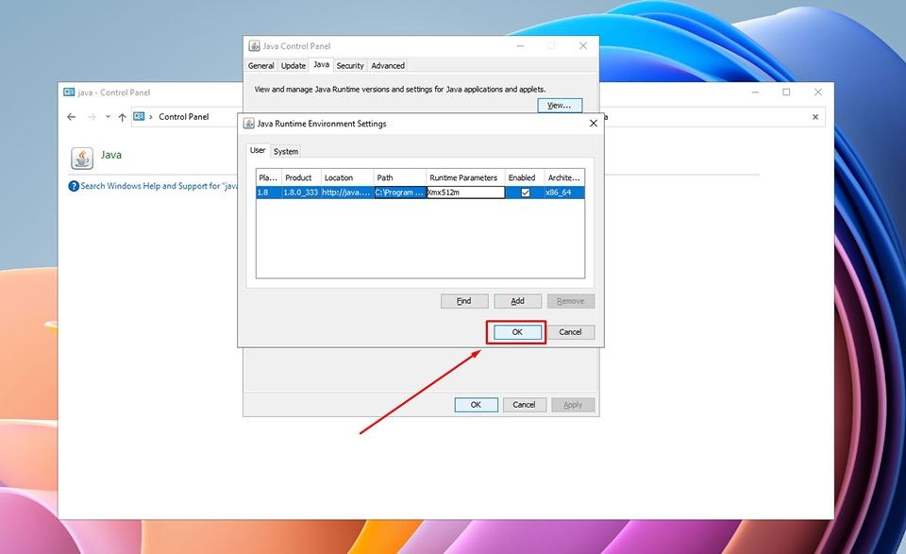Click the Pla... column header
The image size is (906, 554).
point(269,177)
